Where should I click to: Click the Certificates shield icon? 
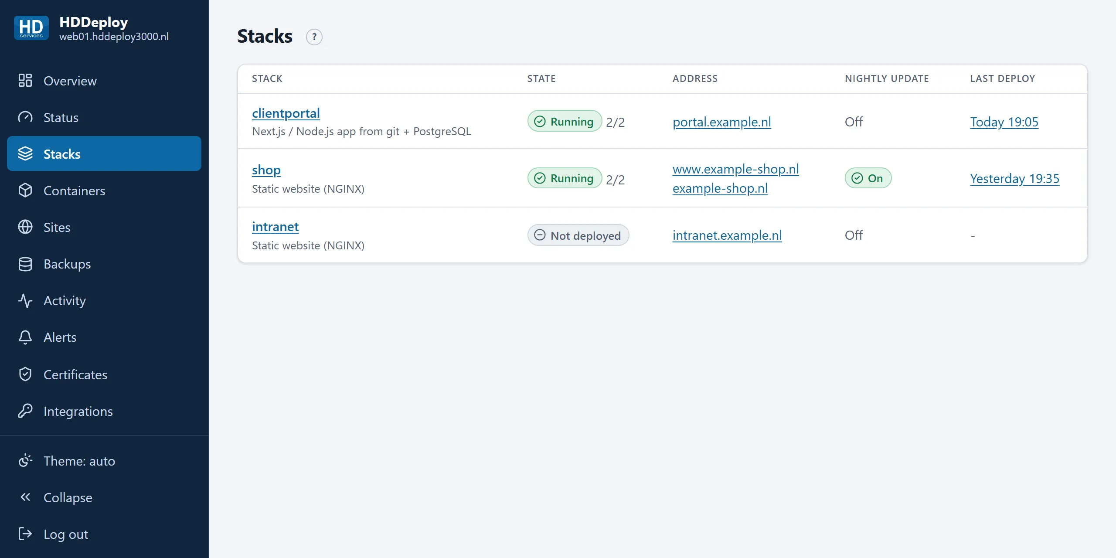pos(25,374)
